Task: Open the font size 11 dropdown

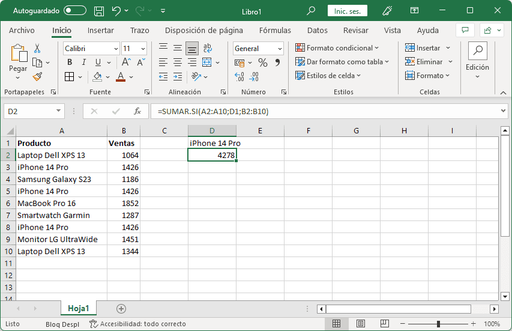Action: [x=143, y=49]
